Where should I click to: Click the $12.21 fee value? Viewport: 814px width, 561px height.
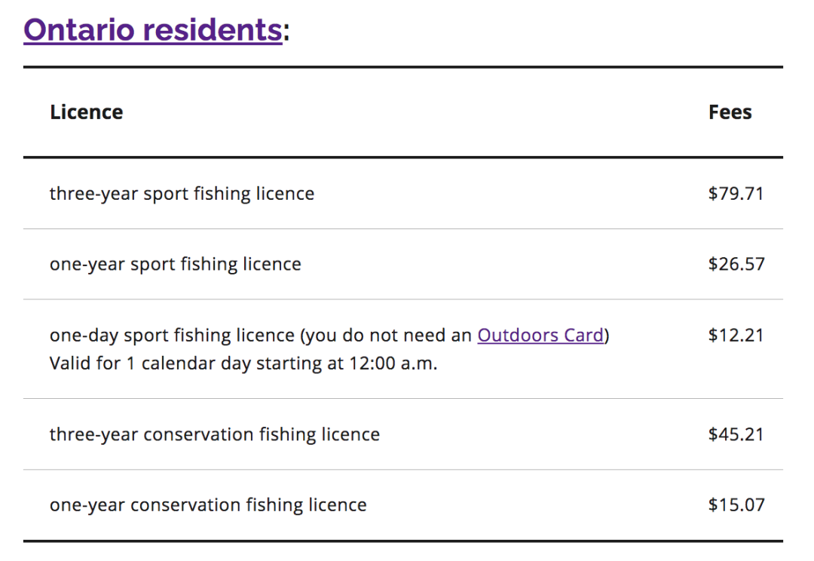point(736,335)
